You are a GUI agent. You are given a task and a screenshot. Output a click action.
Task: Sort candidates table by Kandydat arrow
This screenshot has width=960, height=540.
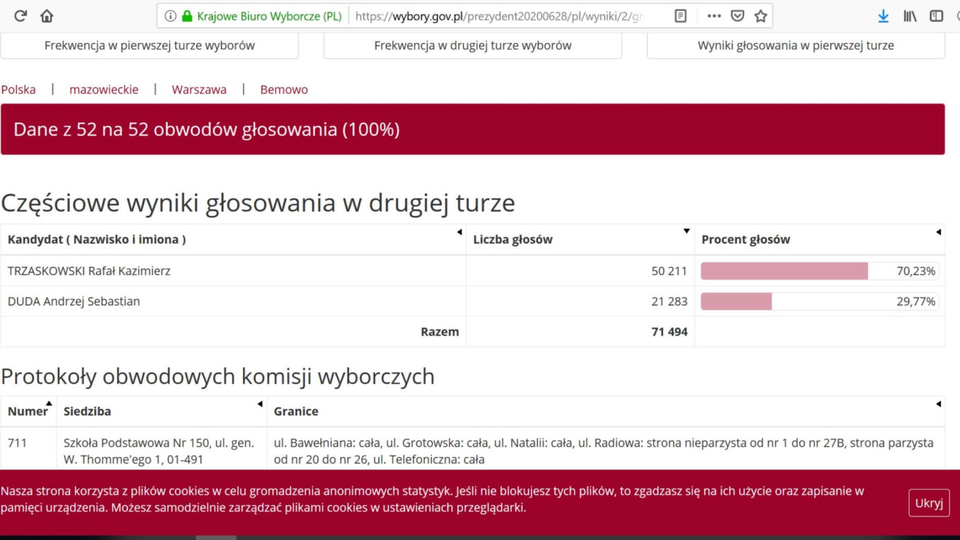click(459, 233)
